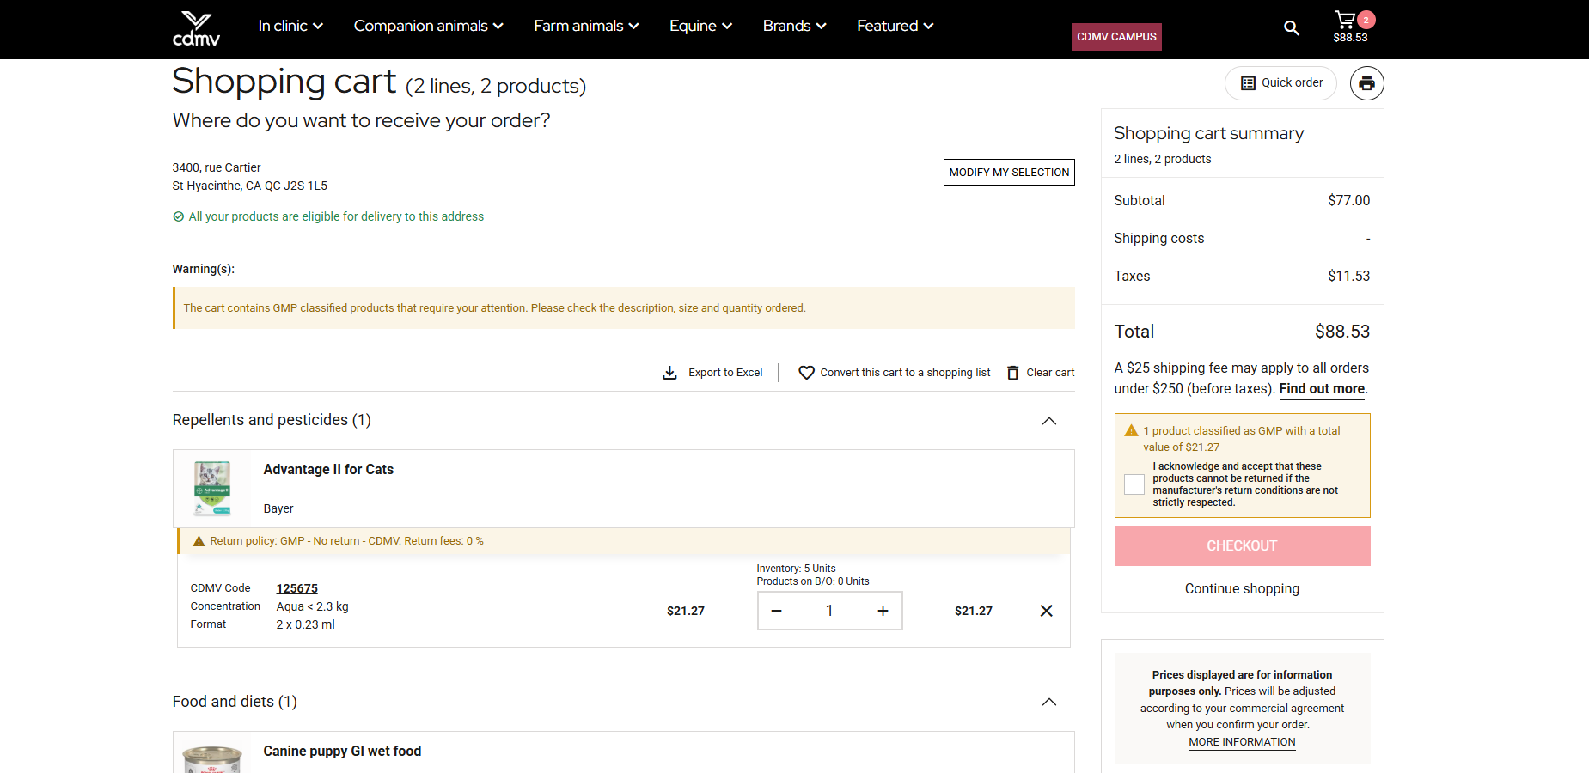Increase Advantage II quantity with plus
Screen dimensions: 1589x773
883,611
